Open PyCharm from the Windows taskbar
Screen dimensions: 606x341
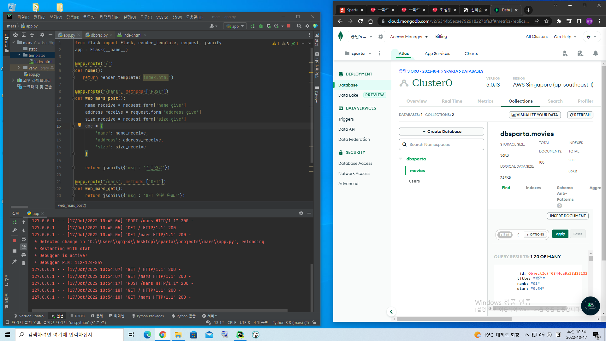point(240,335)
